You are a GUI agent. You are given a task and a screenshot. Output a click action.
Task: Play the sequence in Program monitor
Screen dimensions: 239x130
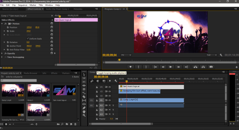(170, 67)
